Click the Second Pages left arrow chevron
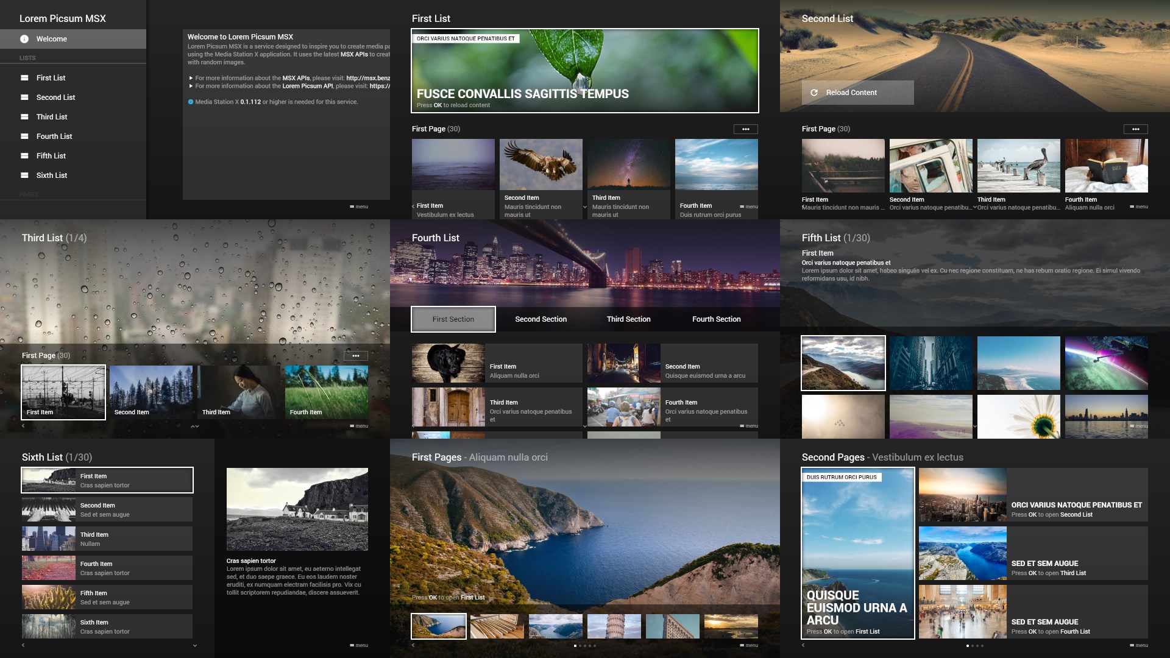 [803, 645]
